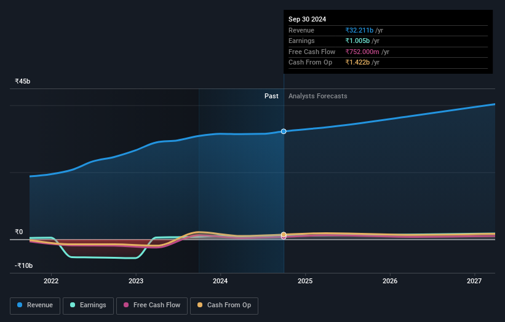Click the ₹752.000m free cash flow value

362,52
